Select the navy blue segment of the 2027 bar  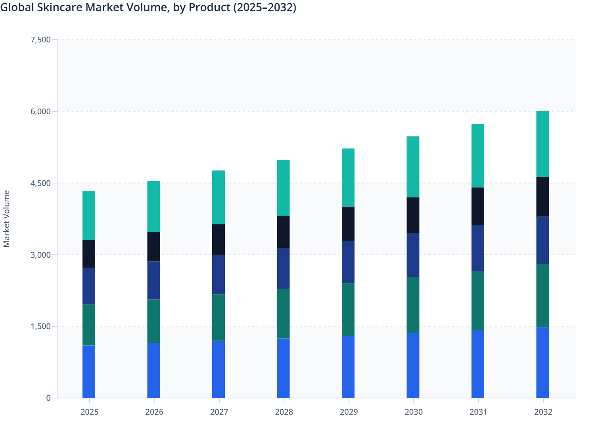(219, 274)
